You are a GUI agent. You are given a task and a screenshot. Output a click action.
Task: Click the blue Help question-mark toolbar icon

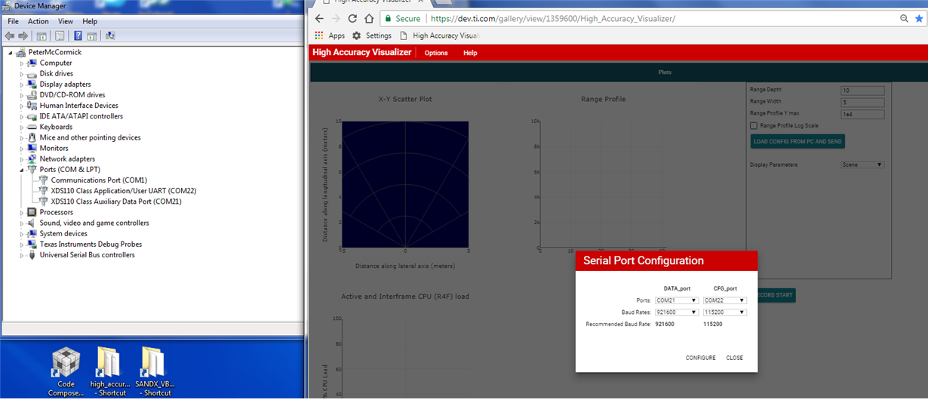(78, 35)
